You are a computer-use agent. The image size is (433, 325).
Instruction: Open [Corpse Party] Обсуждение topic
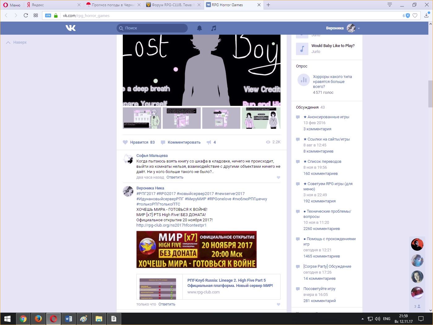pos(327,266)
